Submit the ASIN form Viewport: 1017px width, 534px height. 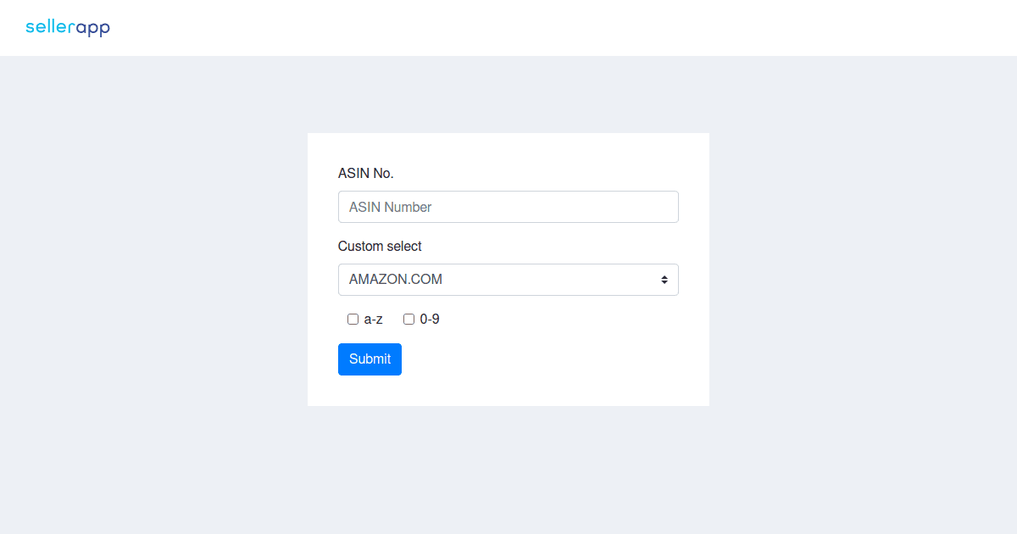370,359
